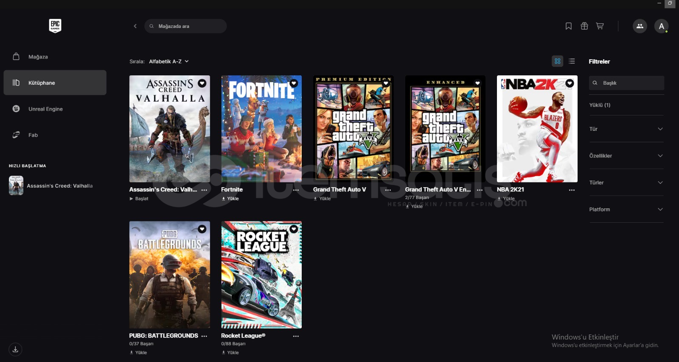Click Başlat under Assassin's Creed Valhalla
Image resolution: width=679 pixels, height=362 pixels.
[139, 199]
